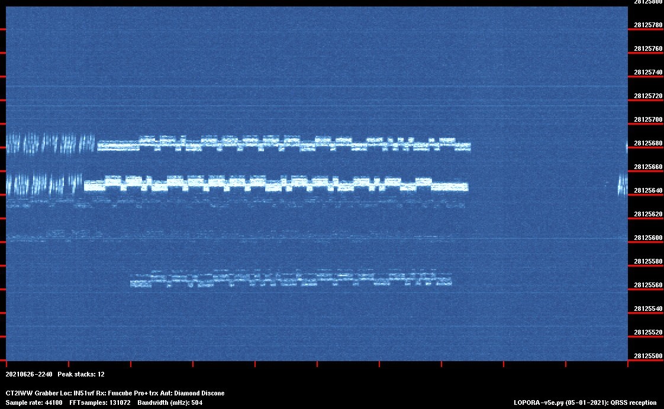This screenshot has width=664, height=409.
Task: Click the 28125780 frequency label
Action: pos(648,25)
